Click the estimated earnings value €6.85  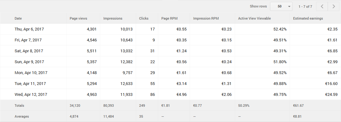pos(332,51)
